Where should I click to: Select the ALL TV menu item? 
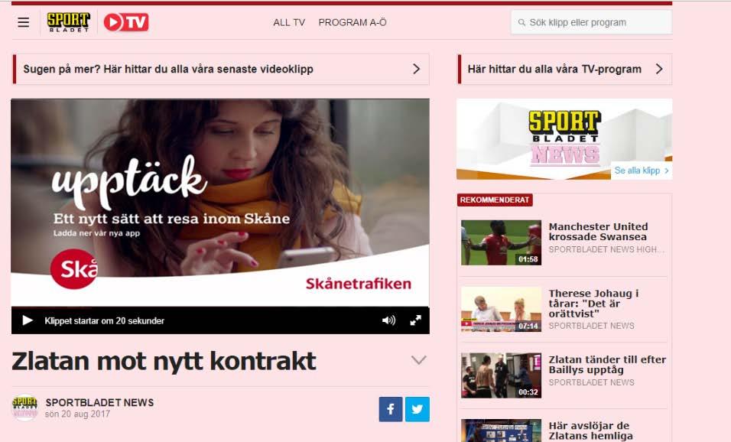[x=289, y=22]
